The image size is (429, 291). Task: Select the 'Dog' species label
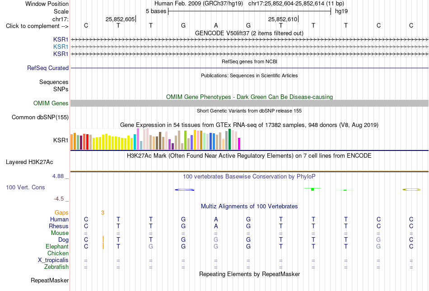point(63,240)
